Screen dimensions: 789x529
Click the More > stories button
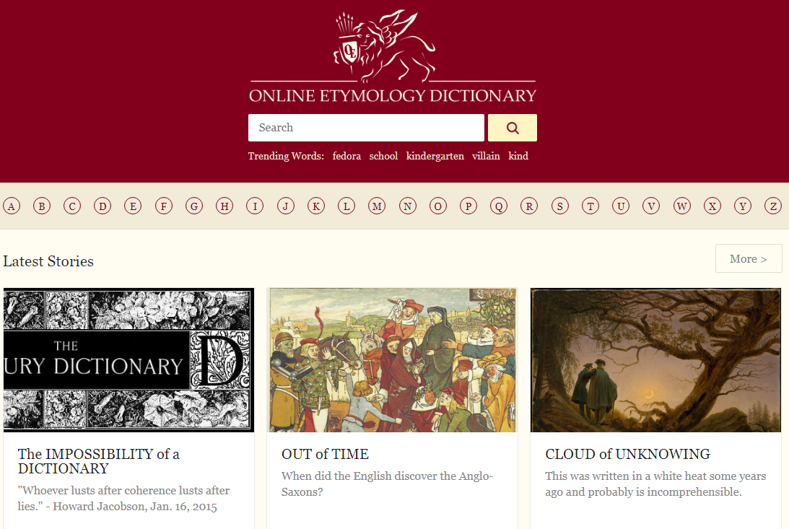(x=749, y=258)
